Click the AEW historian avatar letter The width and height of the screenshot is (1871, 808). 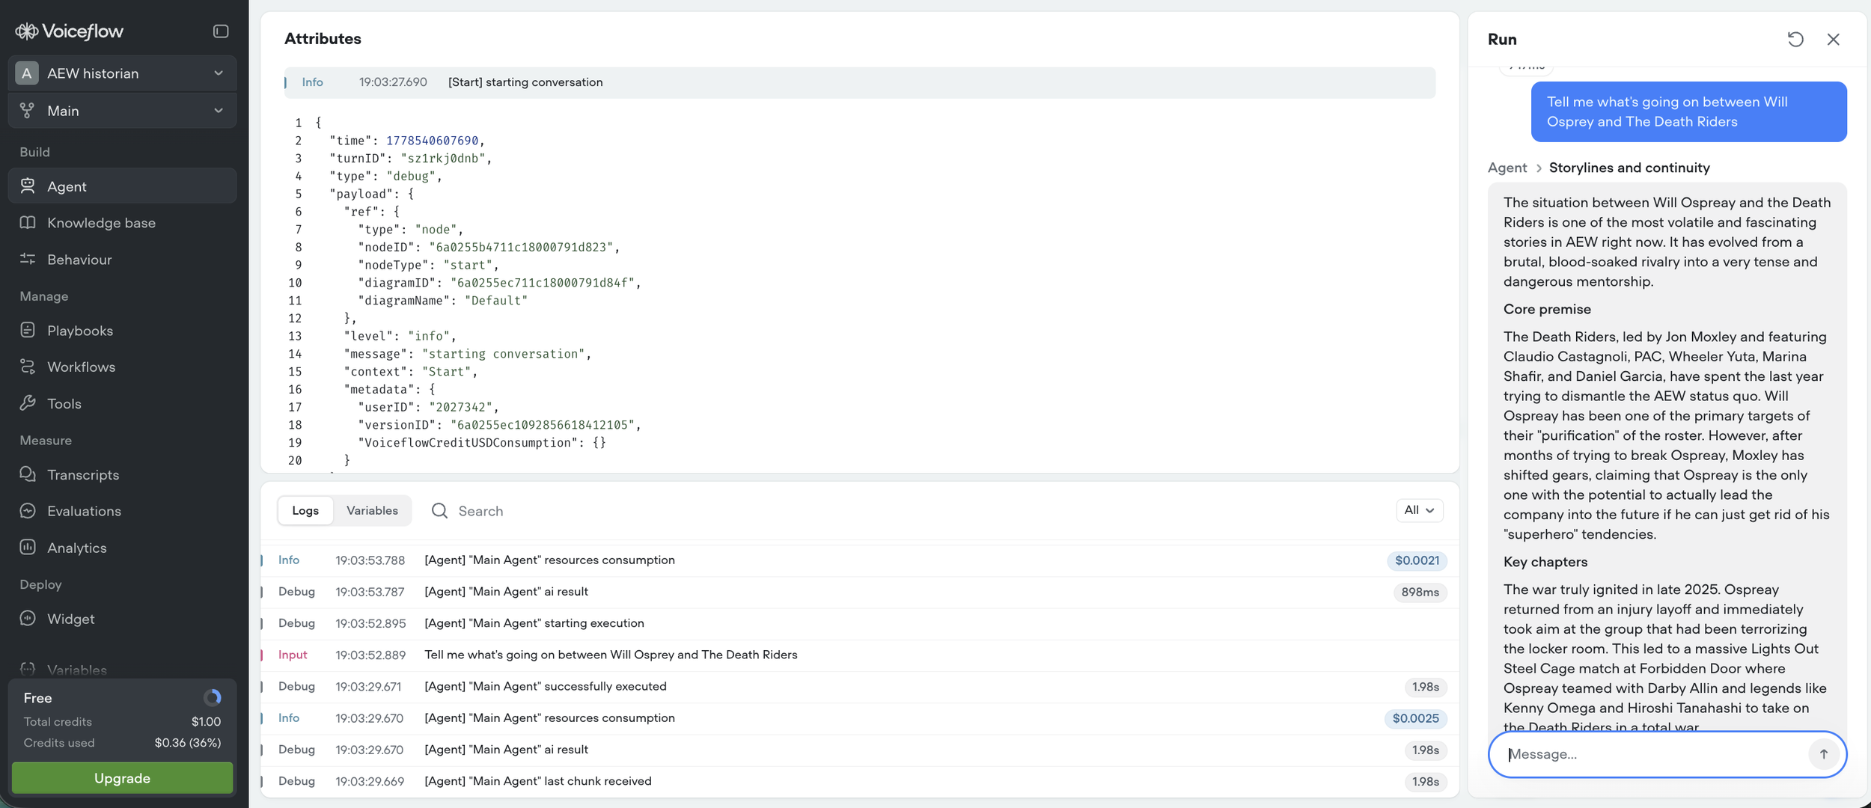27,73
